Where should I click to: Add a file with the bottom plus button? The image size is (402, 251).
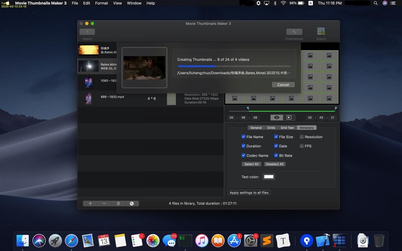pyautogui.click(x=90, y=203)
